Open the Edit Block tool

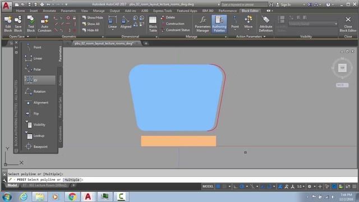pos(8,24)
